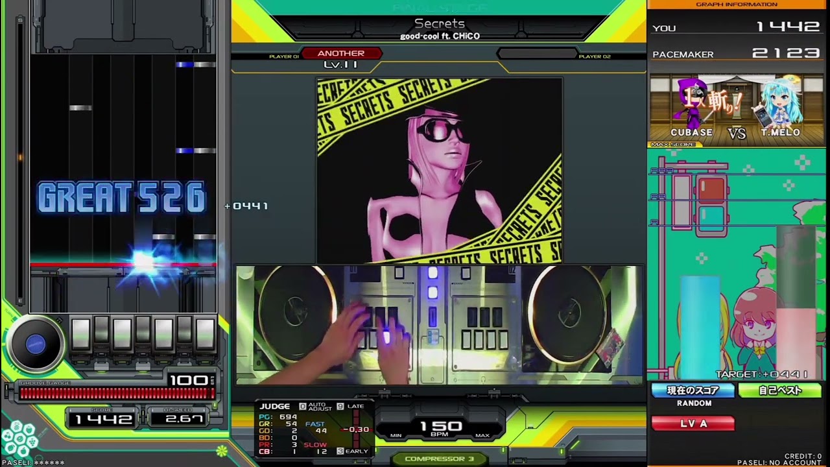Click the EARLY count number box

340,451
